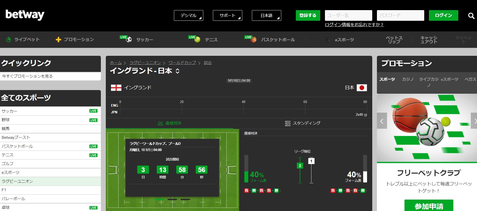This screenshot has width=477, height=211.
Task: Select サッカー in the sports list
Action: click(50, 111)
